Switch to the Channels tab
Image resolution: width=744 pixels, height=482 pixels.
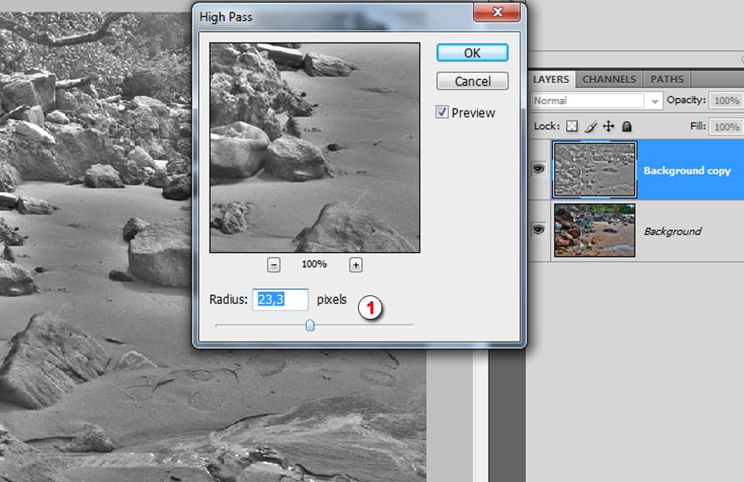coord(609,79)
